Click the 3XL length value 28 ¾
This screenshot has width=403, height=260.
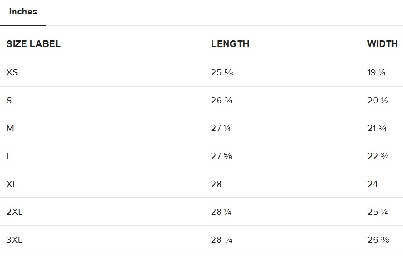(221, 240)
